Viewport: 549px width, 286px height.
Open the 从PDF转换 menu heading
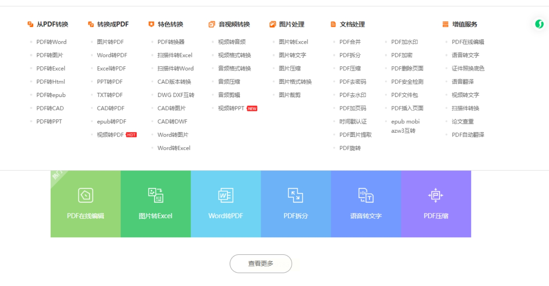[52, 24]
